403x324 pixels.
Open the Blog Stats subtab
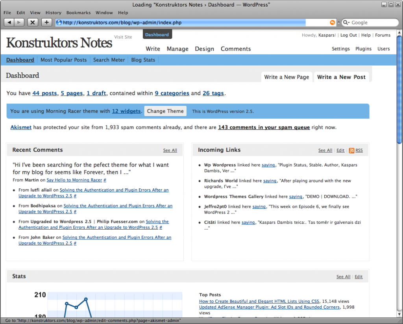click(143, 60)
